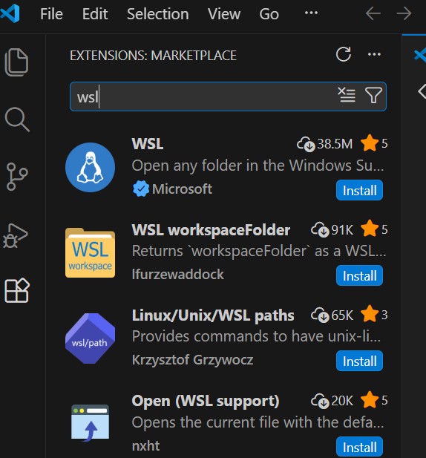Select the wsl/path extension icon
The height and width of the screenshot is (458, 426).
(91, 338)
